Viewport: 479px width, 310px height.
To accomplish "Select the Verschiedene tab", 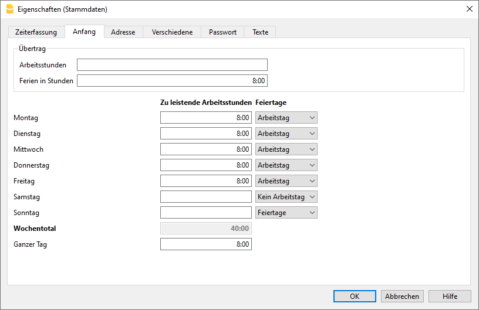I will [172, 32].
